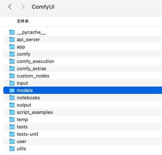
Task: Select the comfy_execution folder name
Action: click(35, 61)
